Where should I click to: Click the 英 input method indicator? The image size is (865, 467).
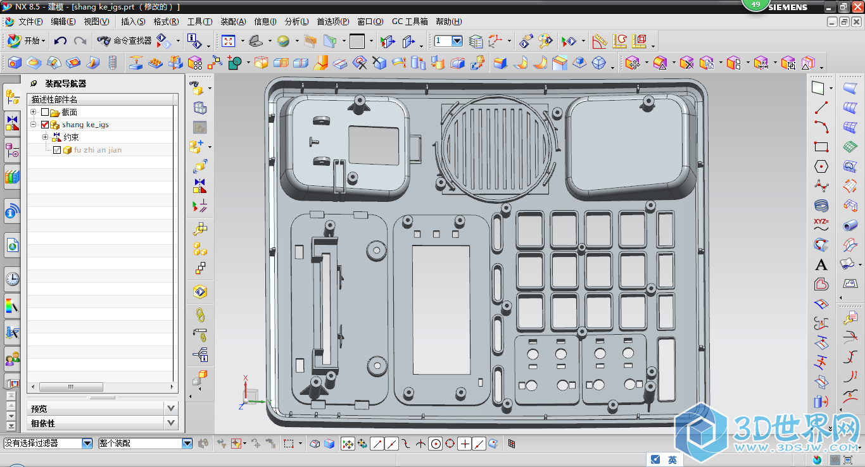(672, 460)
